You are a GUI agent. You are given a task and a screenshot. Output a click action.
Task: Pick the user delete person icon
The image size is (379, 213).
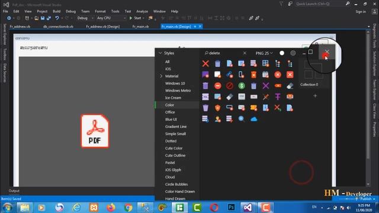217,119
